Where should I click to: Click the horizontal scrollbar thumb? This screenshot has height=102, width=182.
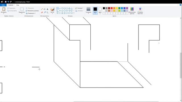[x=116, y=102]
